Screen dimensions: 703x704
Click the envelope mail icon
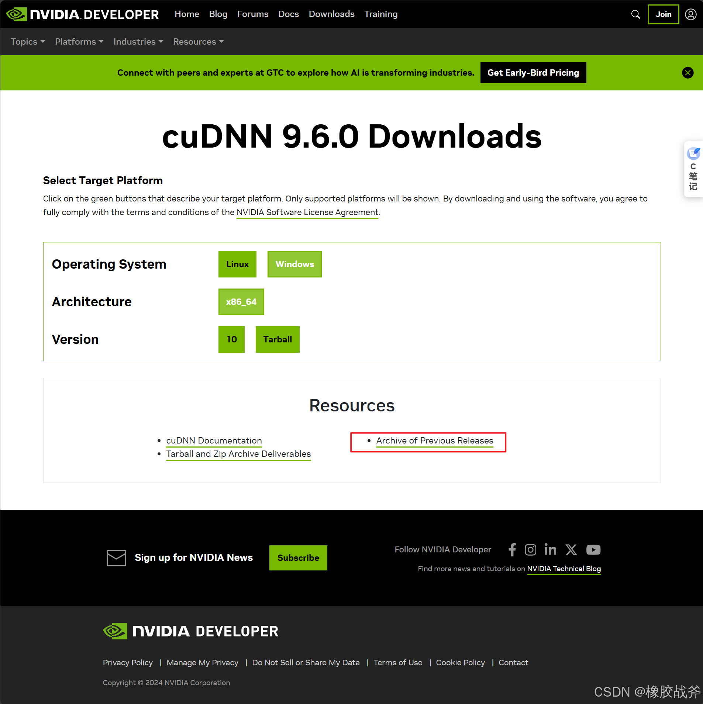click(x=116, y=558)
